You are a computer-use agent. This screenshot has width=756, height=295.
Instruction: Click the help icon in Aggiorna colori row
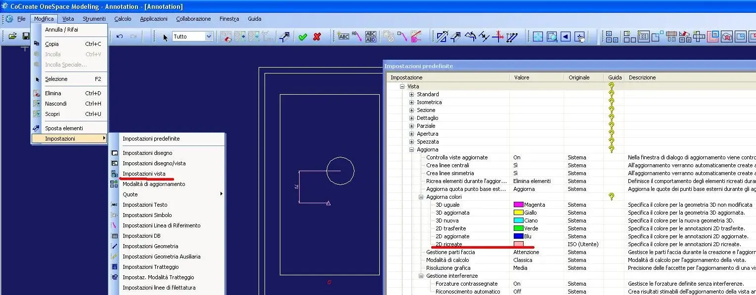point(612,197)
